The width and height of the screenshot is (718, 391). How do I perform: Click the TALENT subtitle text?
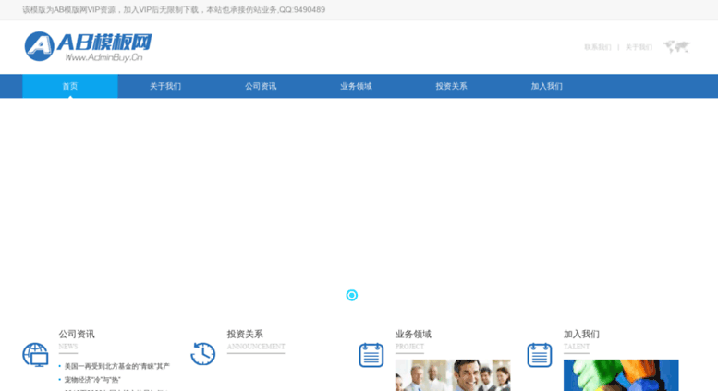577,347
